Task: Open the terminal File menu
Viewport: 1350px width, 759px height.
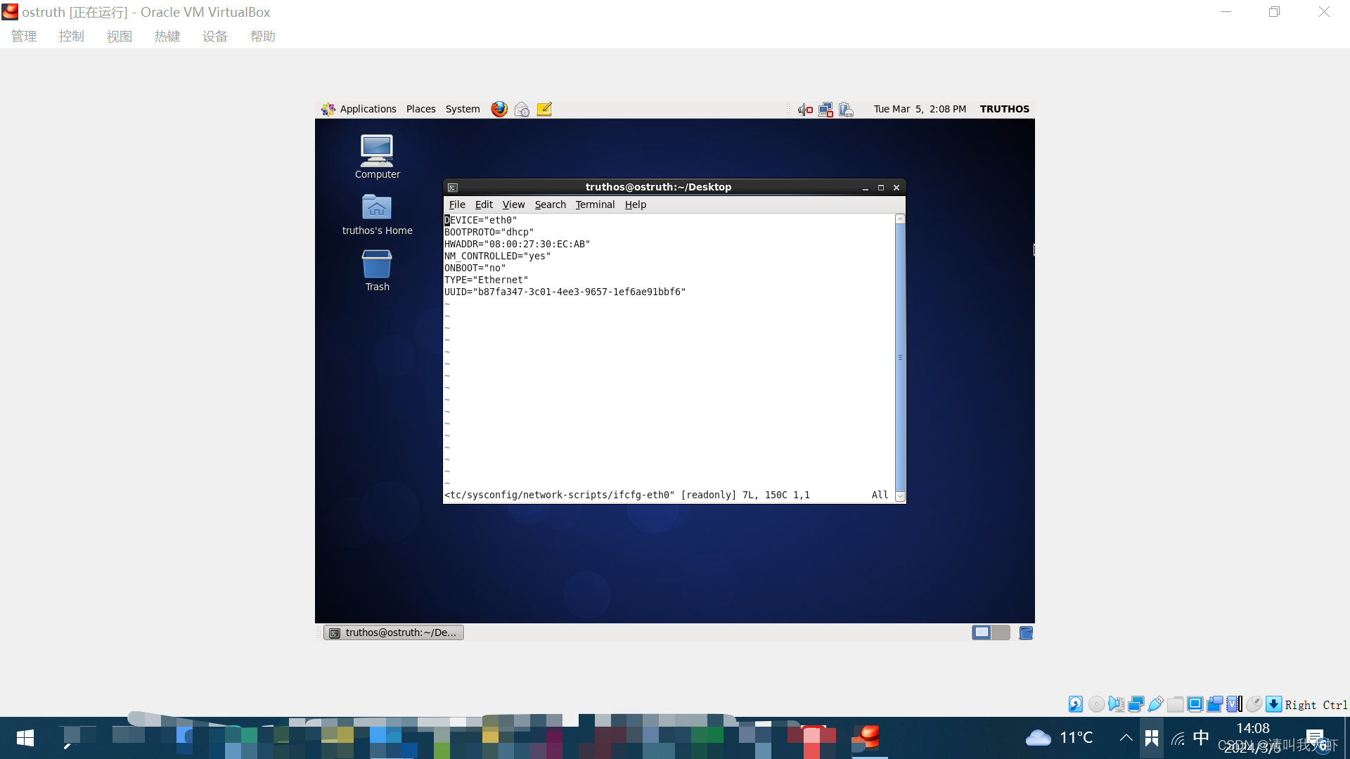Action: pos(457,205)
